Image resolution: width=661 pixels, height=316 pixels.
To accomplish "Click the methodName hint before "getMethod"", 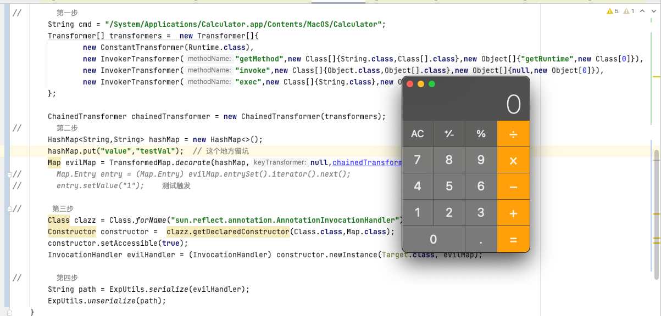I will pos(209,59).
